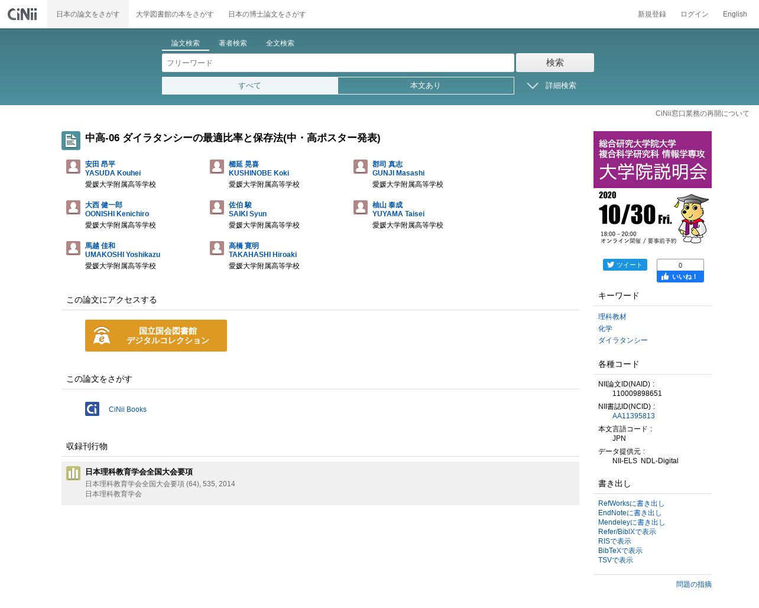
Task: Click the 新規登録 link
Action: point(652,14)
